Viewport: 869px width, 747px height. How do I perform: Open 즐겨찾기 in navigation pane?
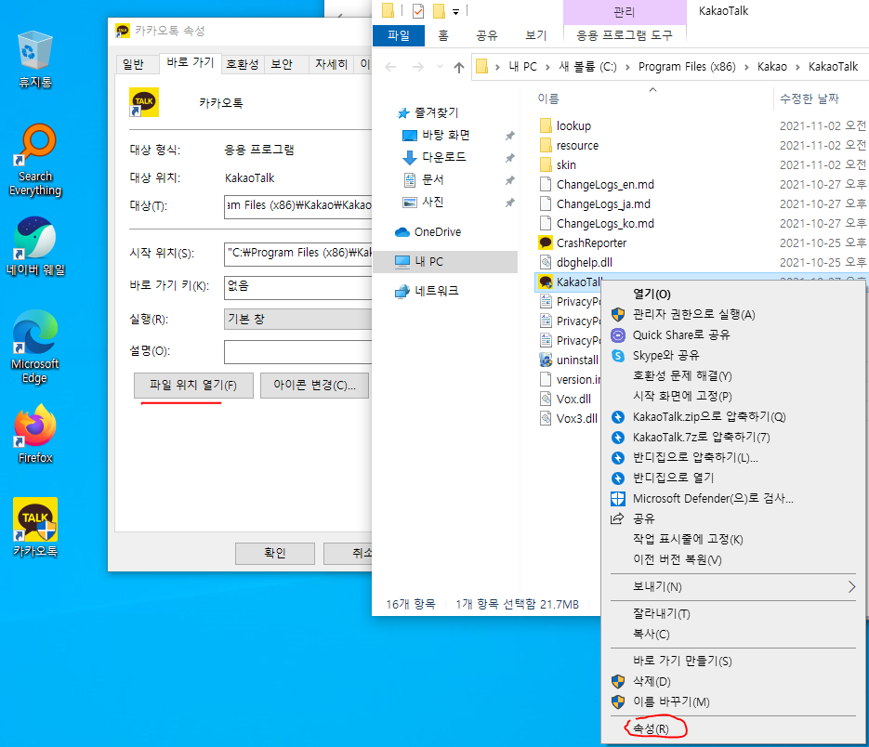pos(428,112)
